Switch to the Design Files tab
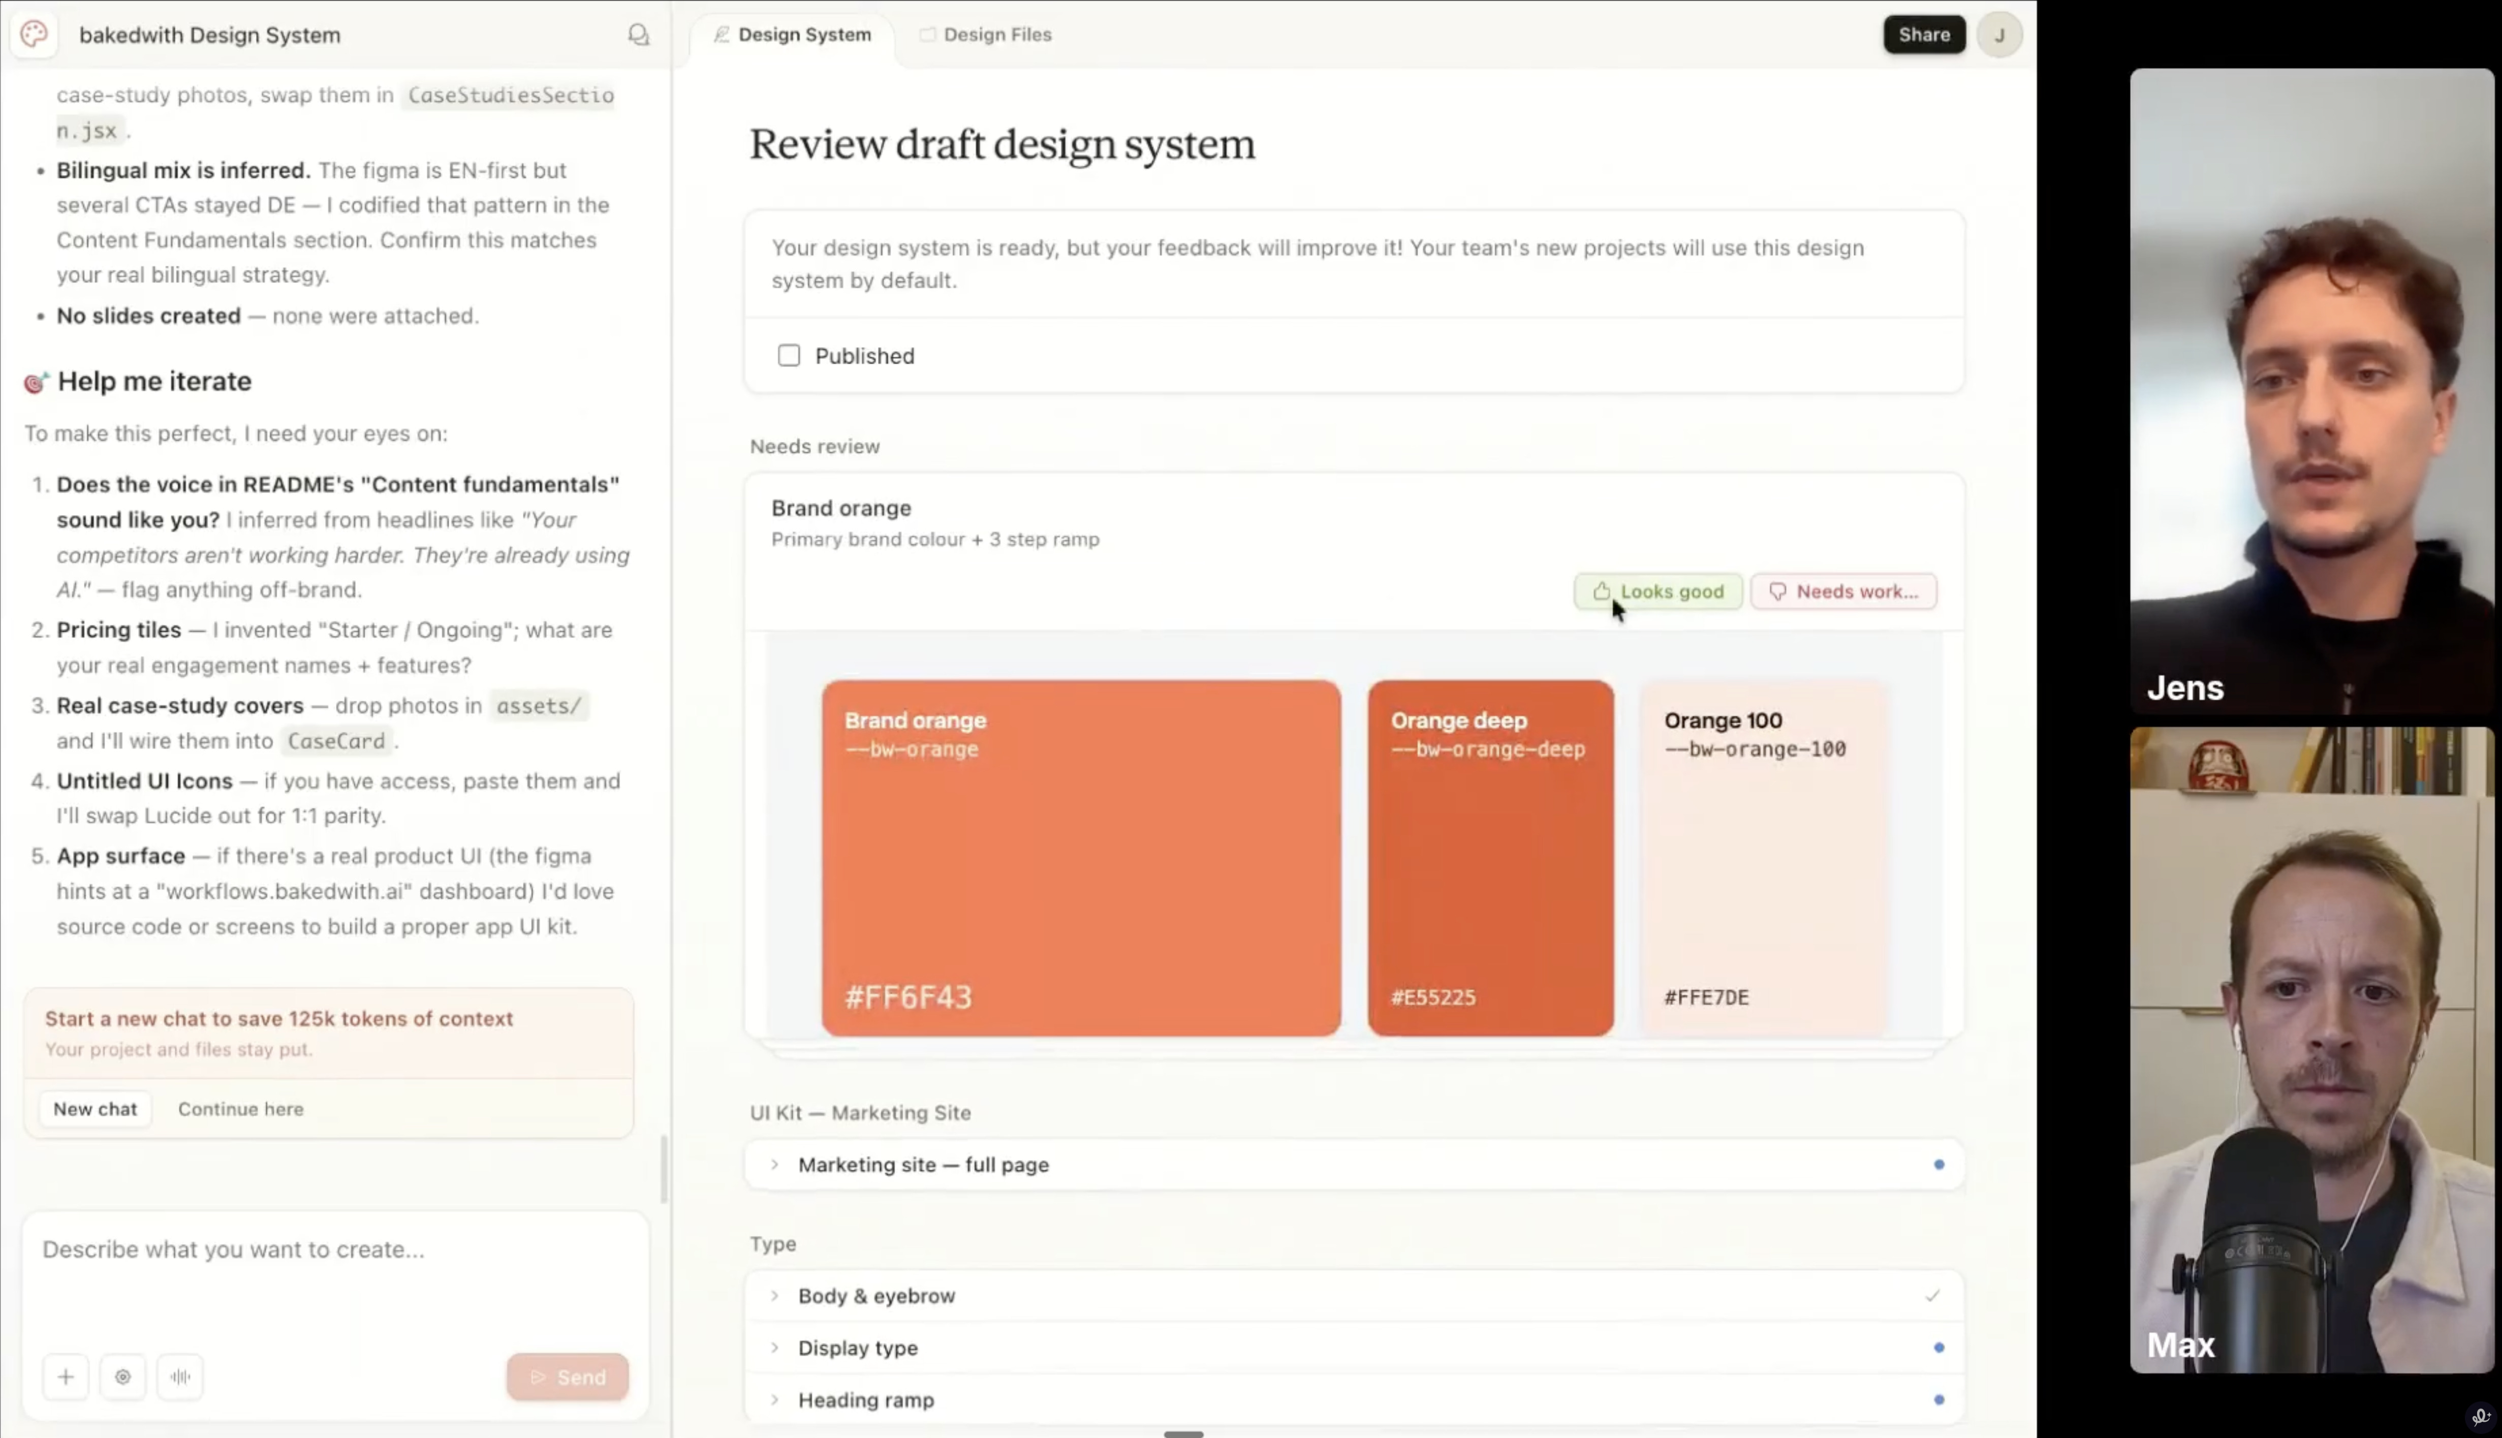Image resolution: width=2502 pixels, height=1438 pixels. [x=985, y=35]
